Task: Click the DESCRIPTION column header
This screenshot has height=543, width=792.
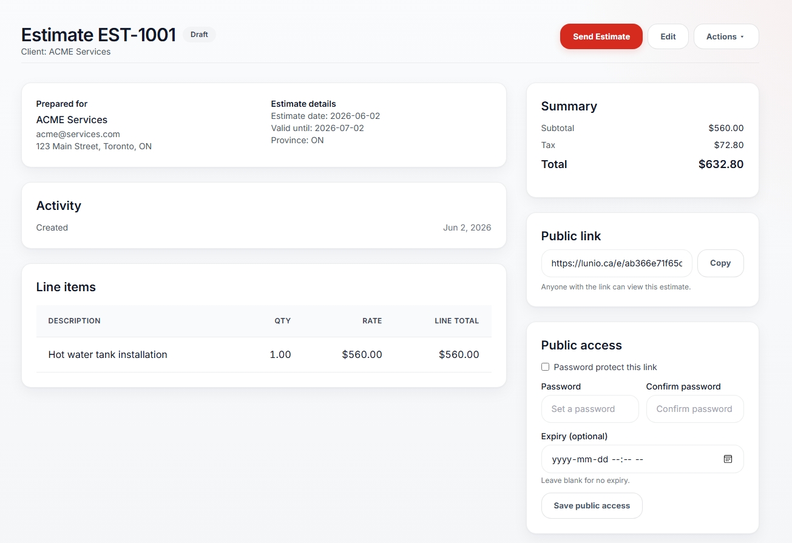Action: 74,321
